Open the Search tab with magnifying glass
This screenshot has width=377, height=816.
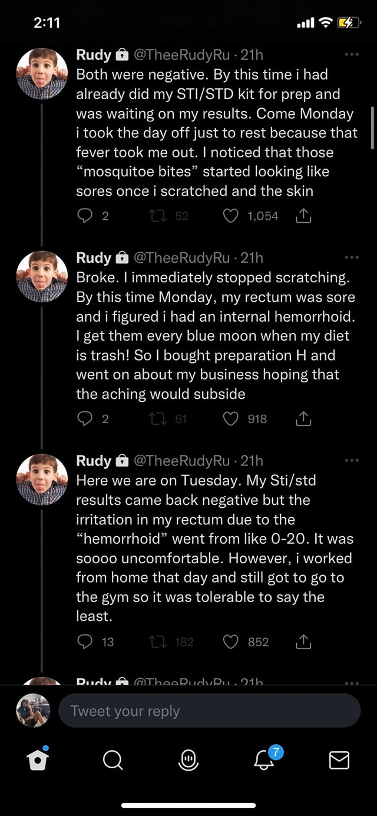[x=113, y=760]
